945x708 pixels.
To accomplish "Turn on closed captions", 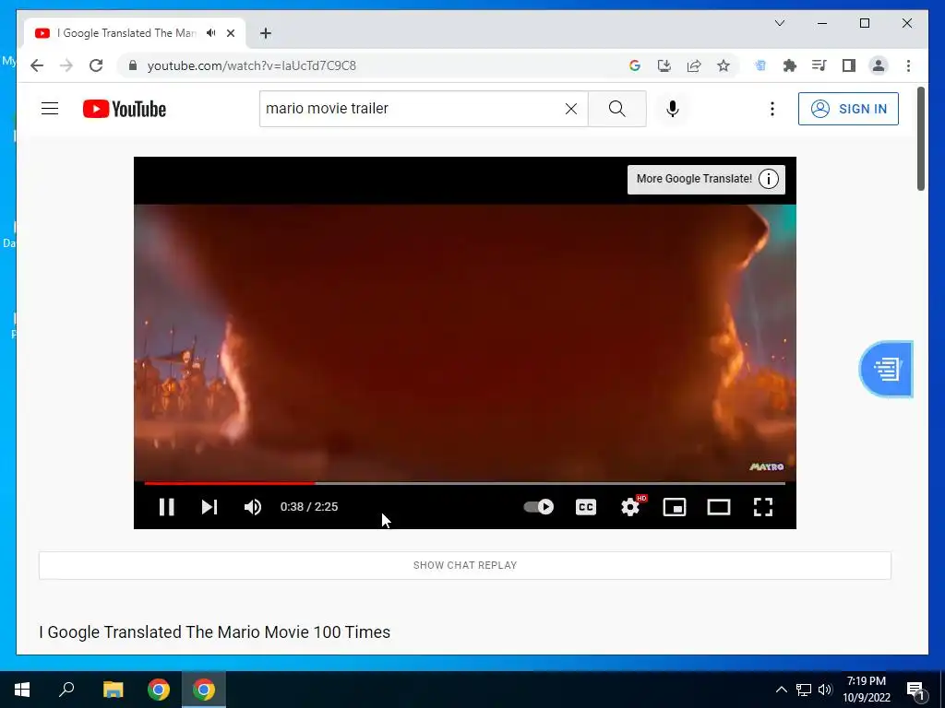I will click(x=586, y=507).
